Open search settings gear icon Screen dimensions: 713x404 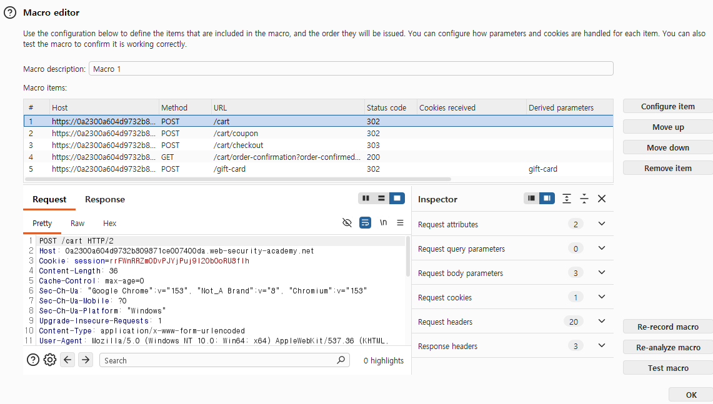(50, 360)
